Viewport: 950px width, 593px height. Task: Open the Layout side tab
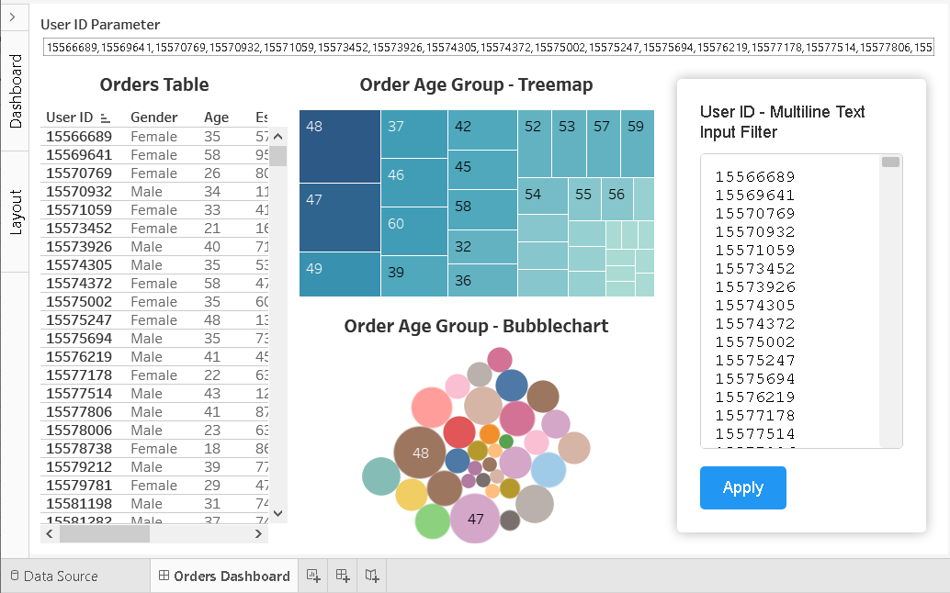[x=15, y=212]
